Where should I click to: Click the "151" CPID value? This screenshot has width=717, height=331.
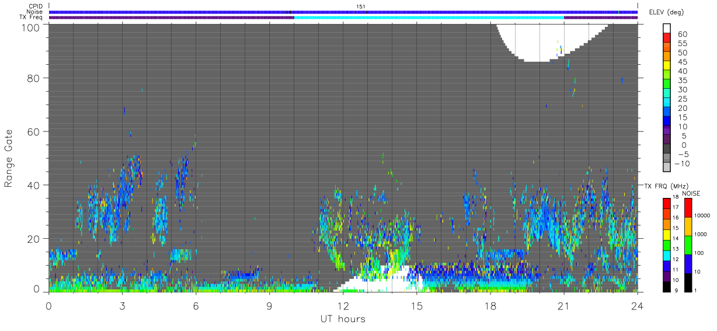tap(360, 6)
